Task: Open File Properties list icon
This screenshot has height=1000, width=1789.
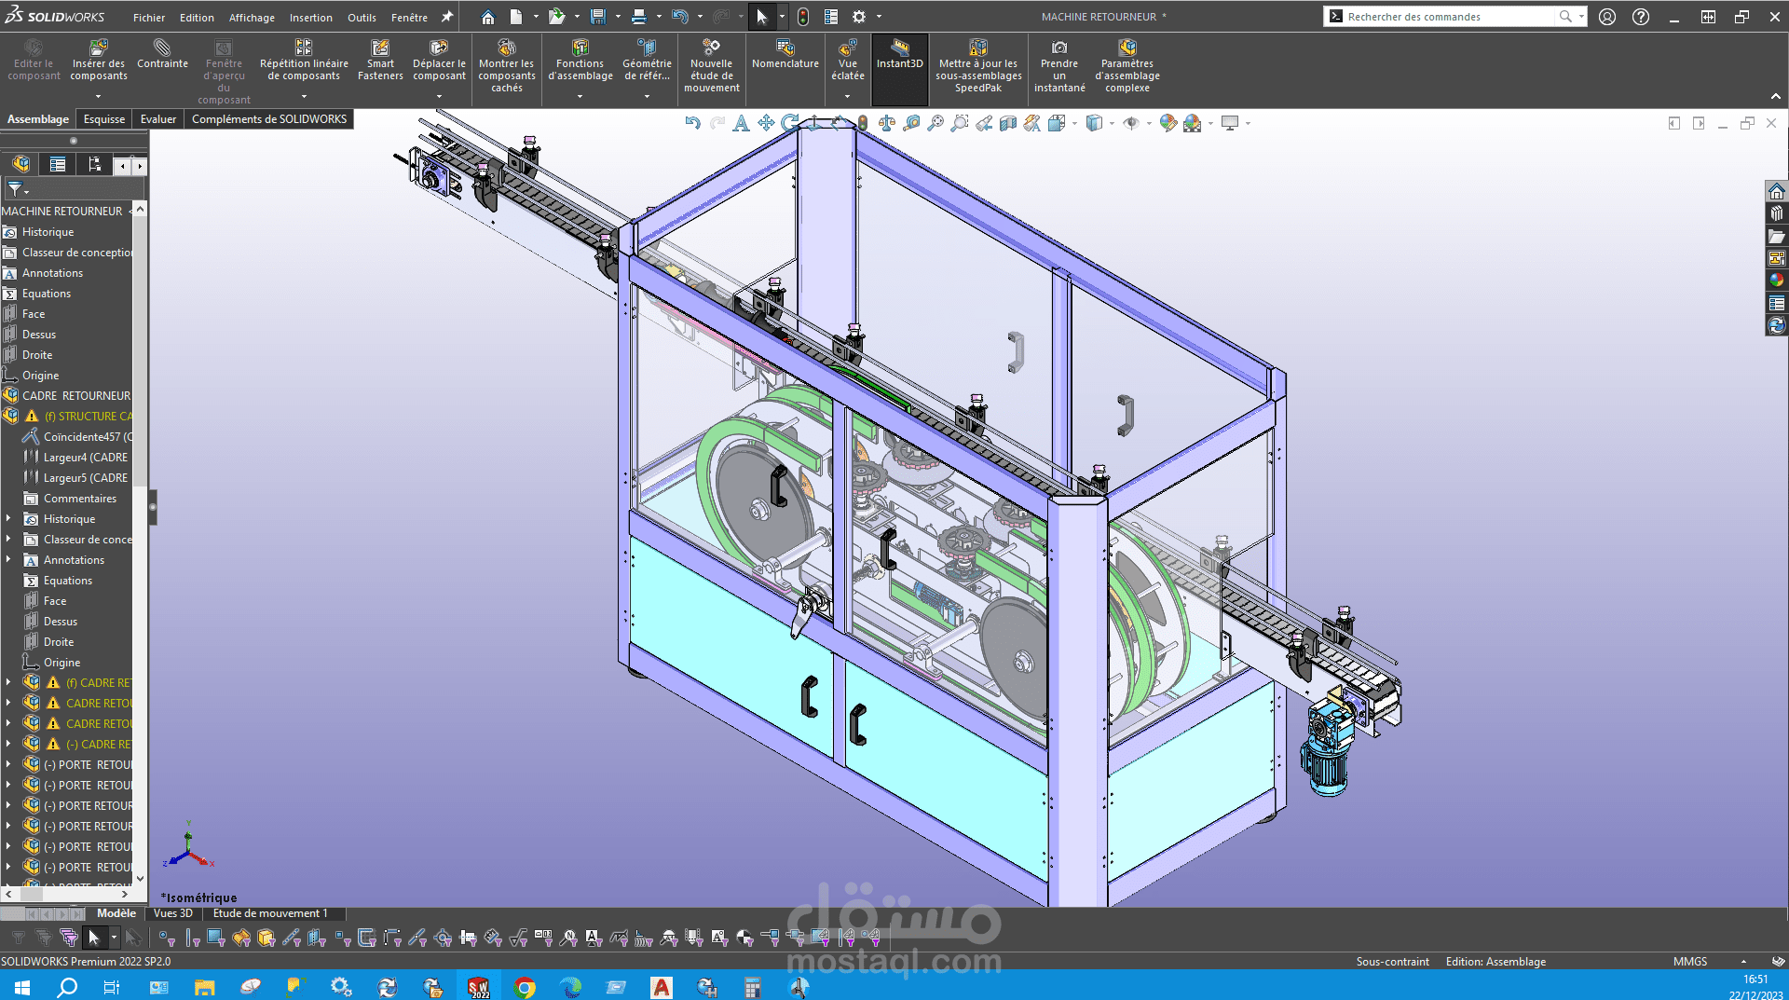Action: 831,17
